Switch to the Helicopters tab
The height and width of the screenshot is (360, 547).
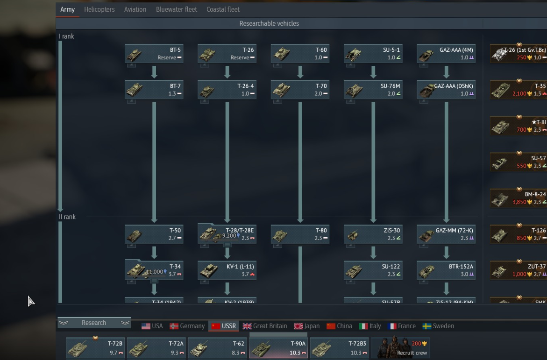click(x=99, y=9)
